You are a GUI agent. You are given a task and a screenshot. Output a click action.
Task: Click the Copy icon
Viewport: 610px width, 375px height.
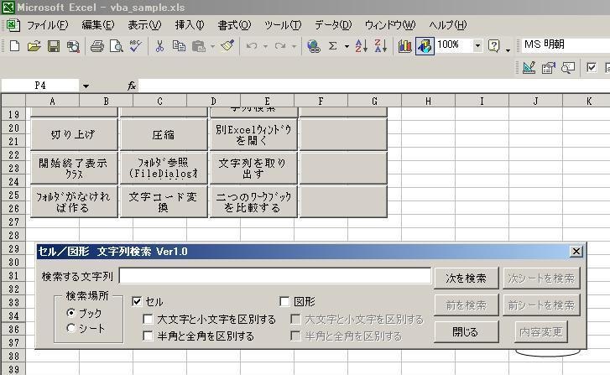pos(179,46)
